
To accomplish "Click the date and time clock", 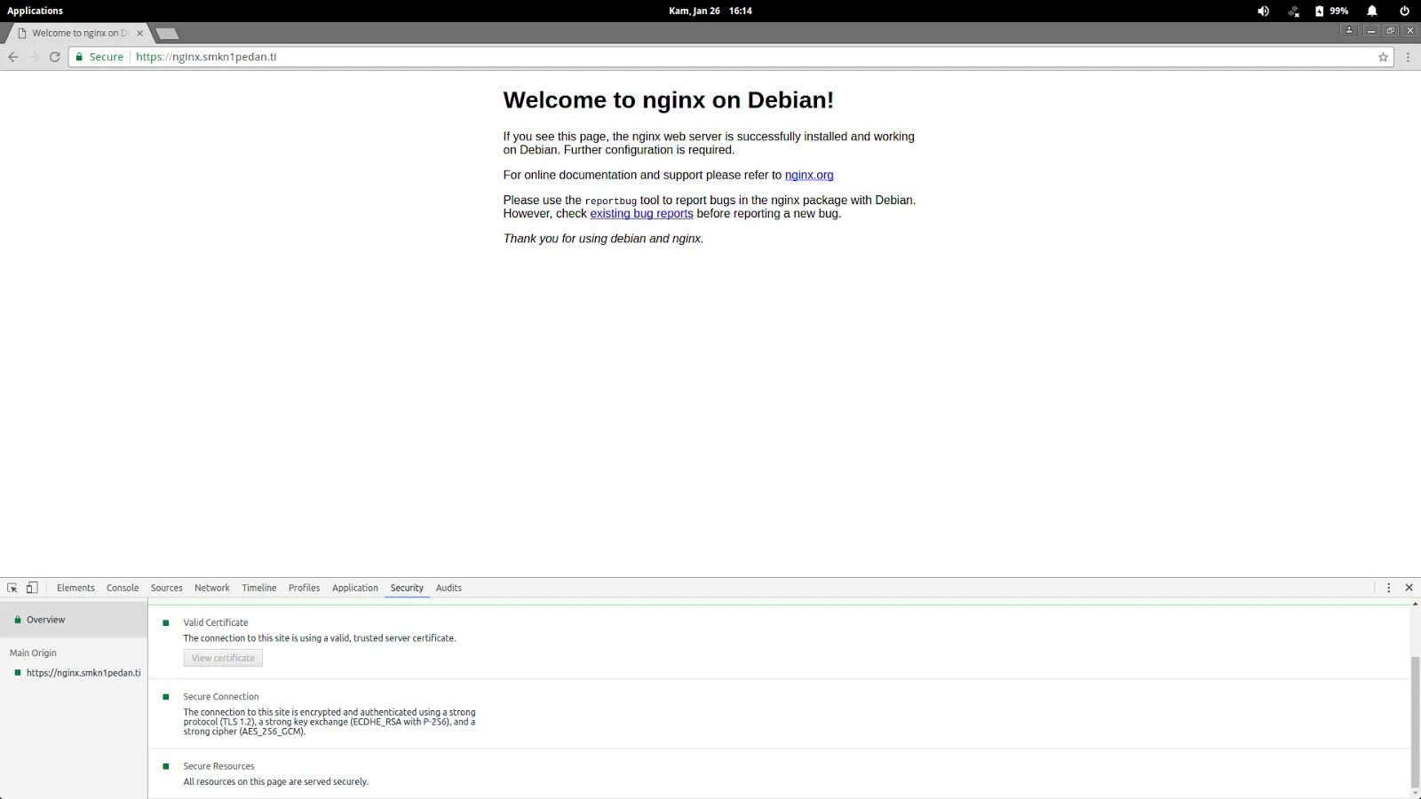I will pos(710,11).
